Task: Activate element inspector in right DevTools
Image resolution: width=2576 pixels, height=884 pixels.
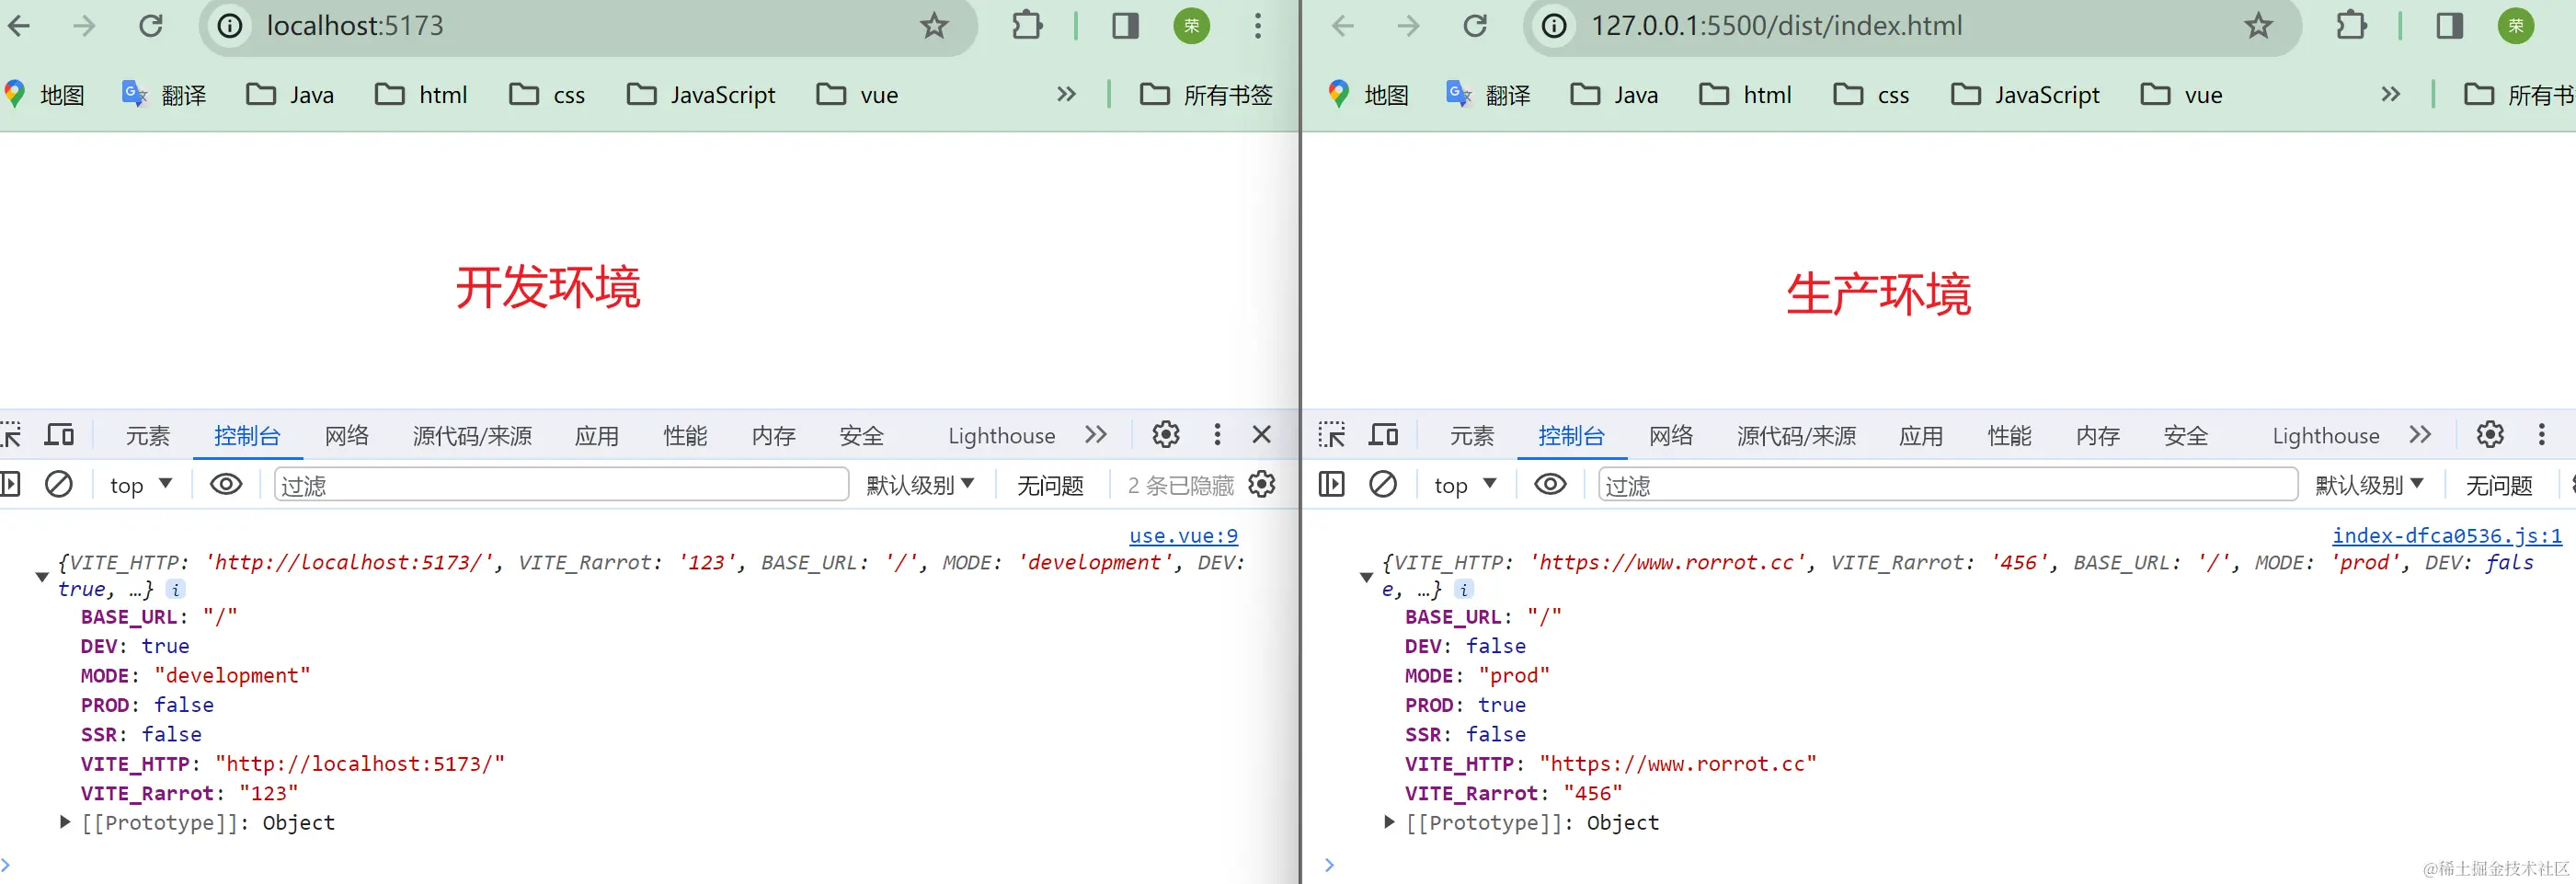Action: coord(1332,435)
